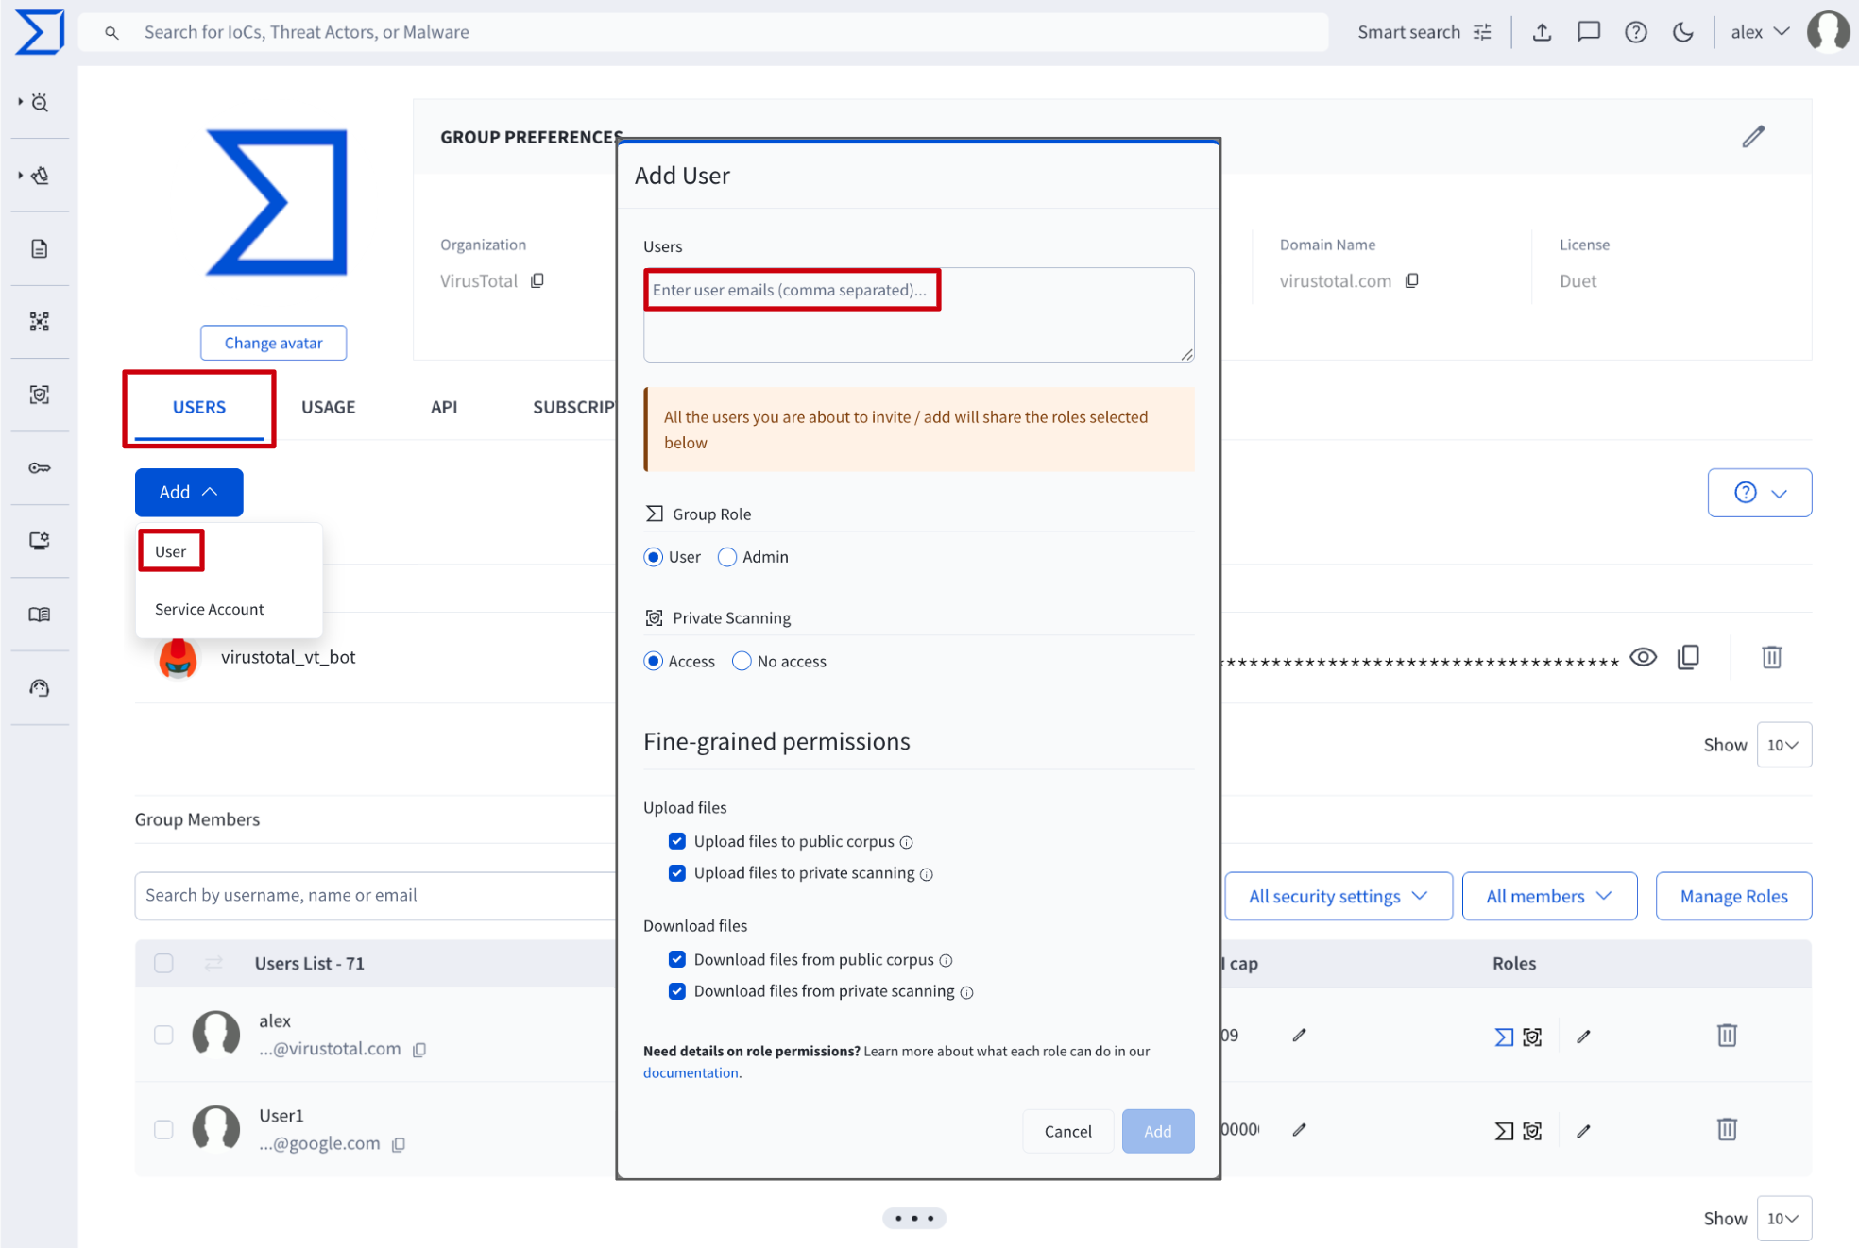Viewport: 1859px width, 1248px height.
Task: Expand the All security settings dropdown
Action: (x=1338, y=896)
